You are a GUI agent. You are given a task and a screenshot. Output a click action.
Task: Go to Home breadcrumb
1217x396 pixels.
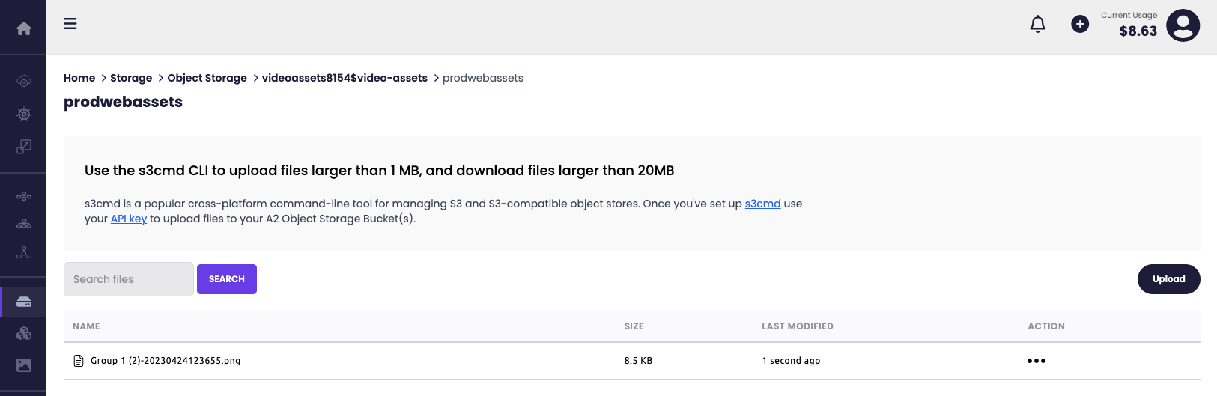click(79, 78)
